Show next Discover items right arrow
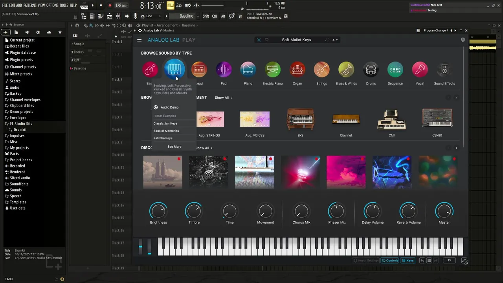Screen dimensions: 503x283 [456, 148]
